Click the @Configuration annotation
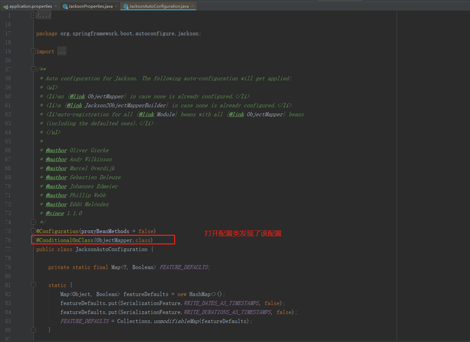This screenshot has height=342, width=470. 57,231
